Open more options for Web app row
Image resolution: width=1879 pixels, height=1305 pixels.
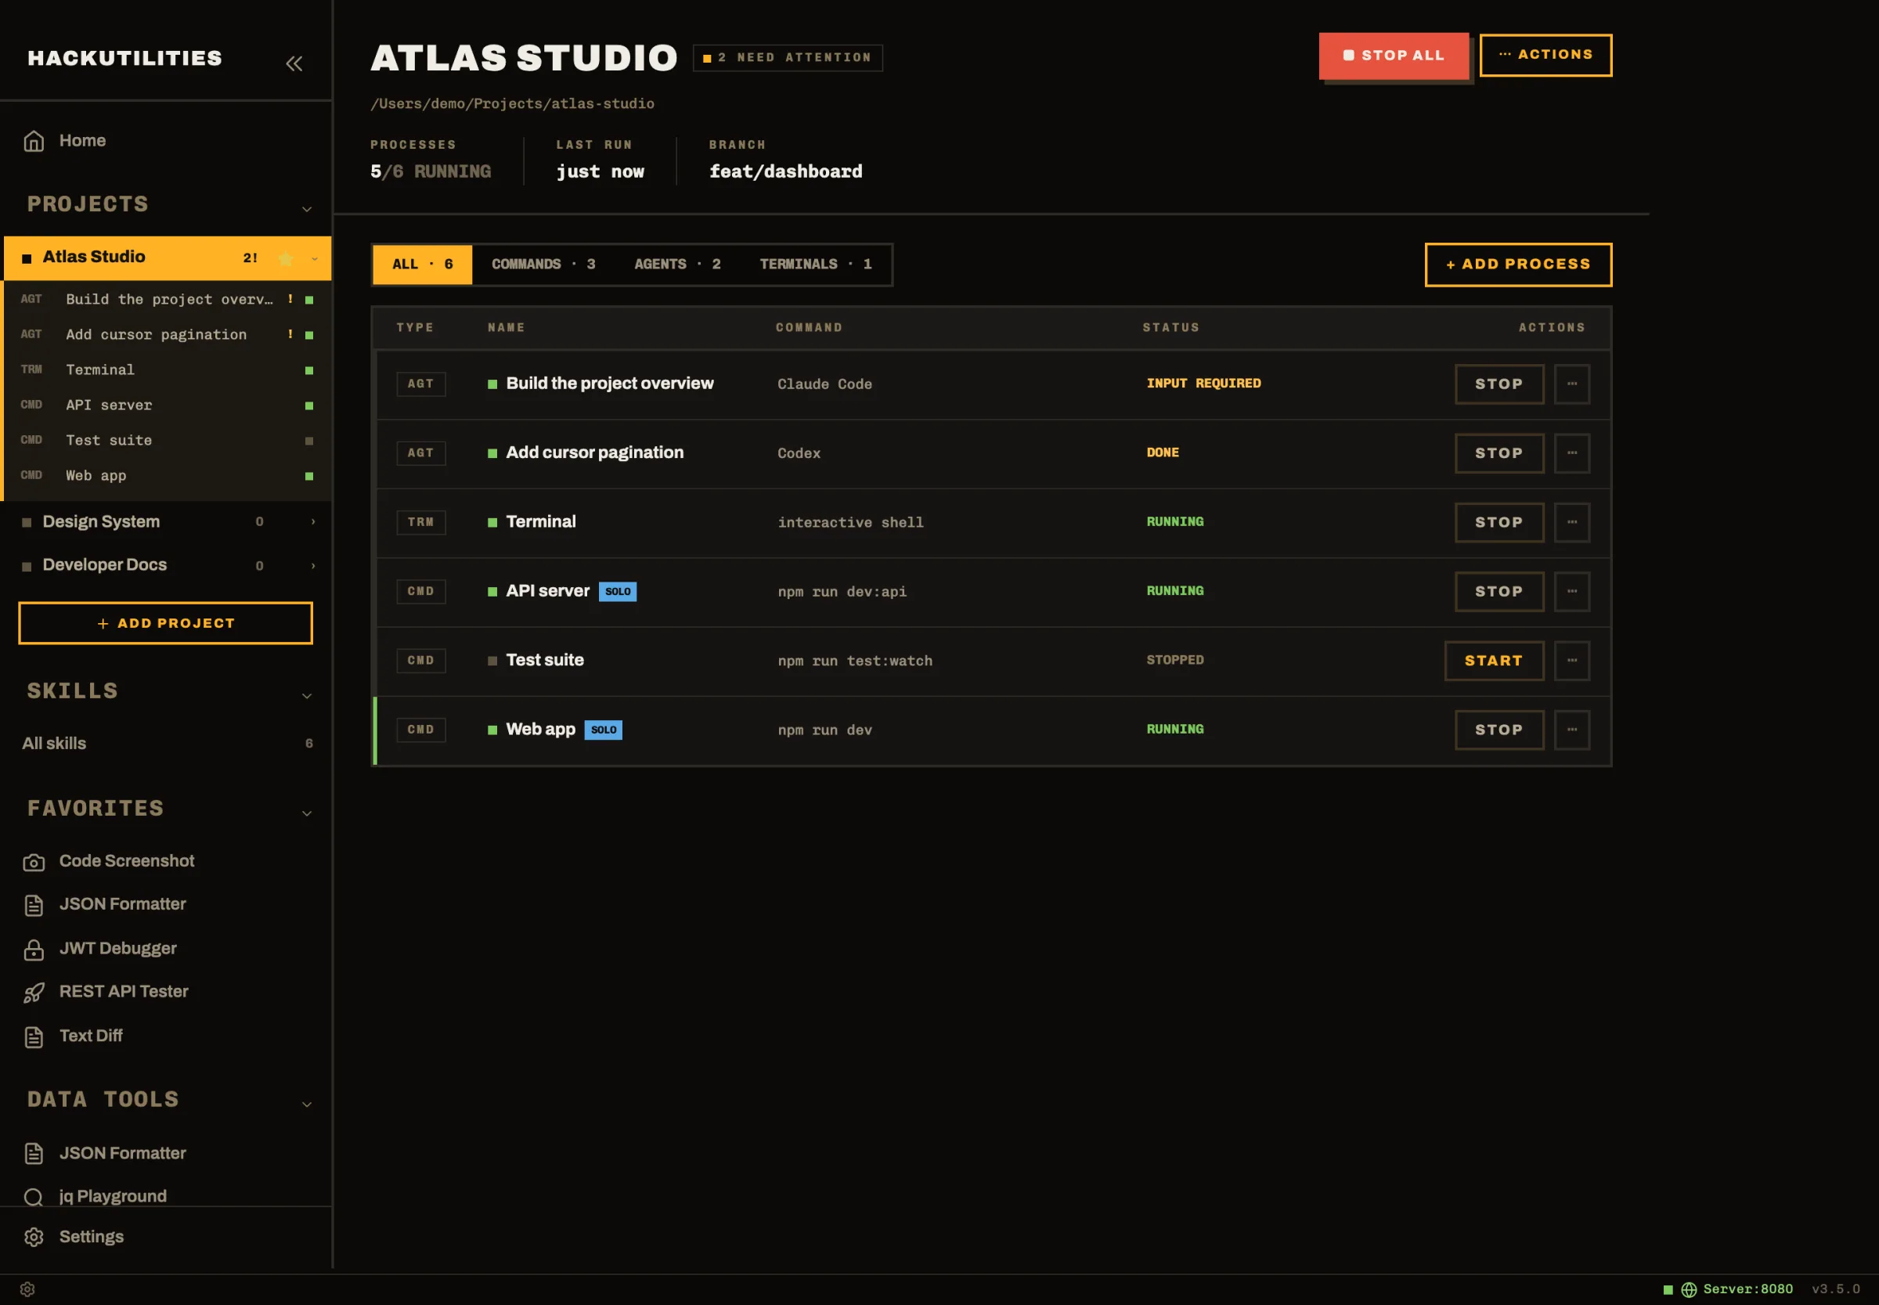1571,730
